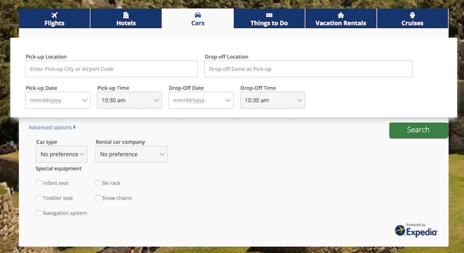
Task: Enable the Infant seat checkbox
Action: (x=39, y=183)
